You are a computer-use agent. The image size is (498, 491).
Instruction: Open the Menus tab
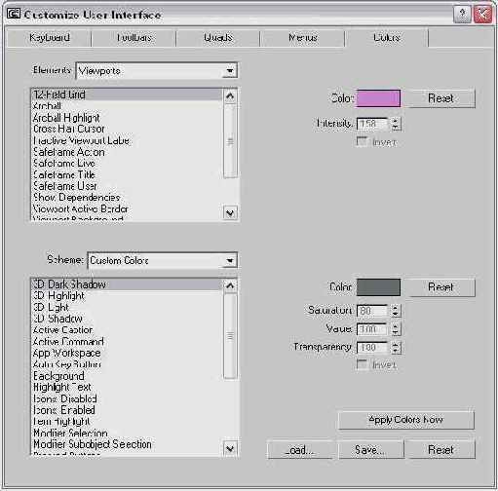(302, 38)
